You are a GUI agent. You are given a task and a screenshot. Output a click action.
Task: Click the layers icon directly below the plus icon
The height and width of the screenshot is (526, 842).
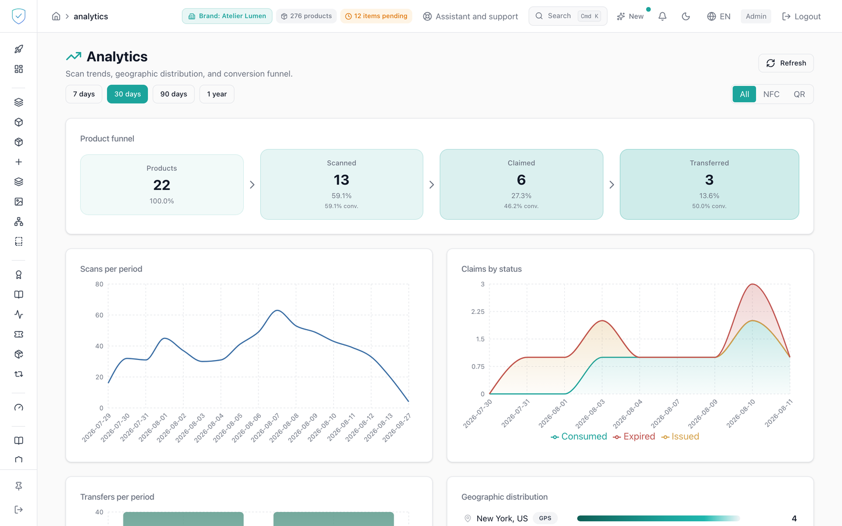point(19,182)
